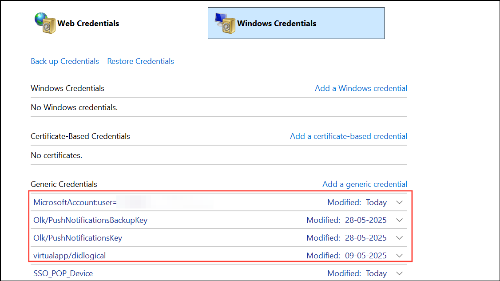Click the Certificate-Based Credentials heading

click(80, 136)
